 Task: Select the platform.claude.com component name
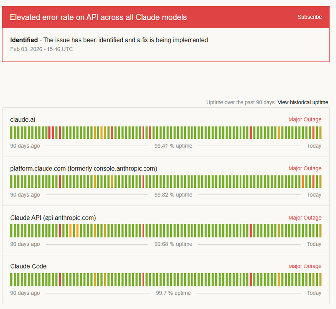[84, 169]
